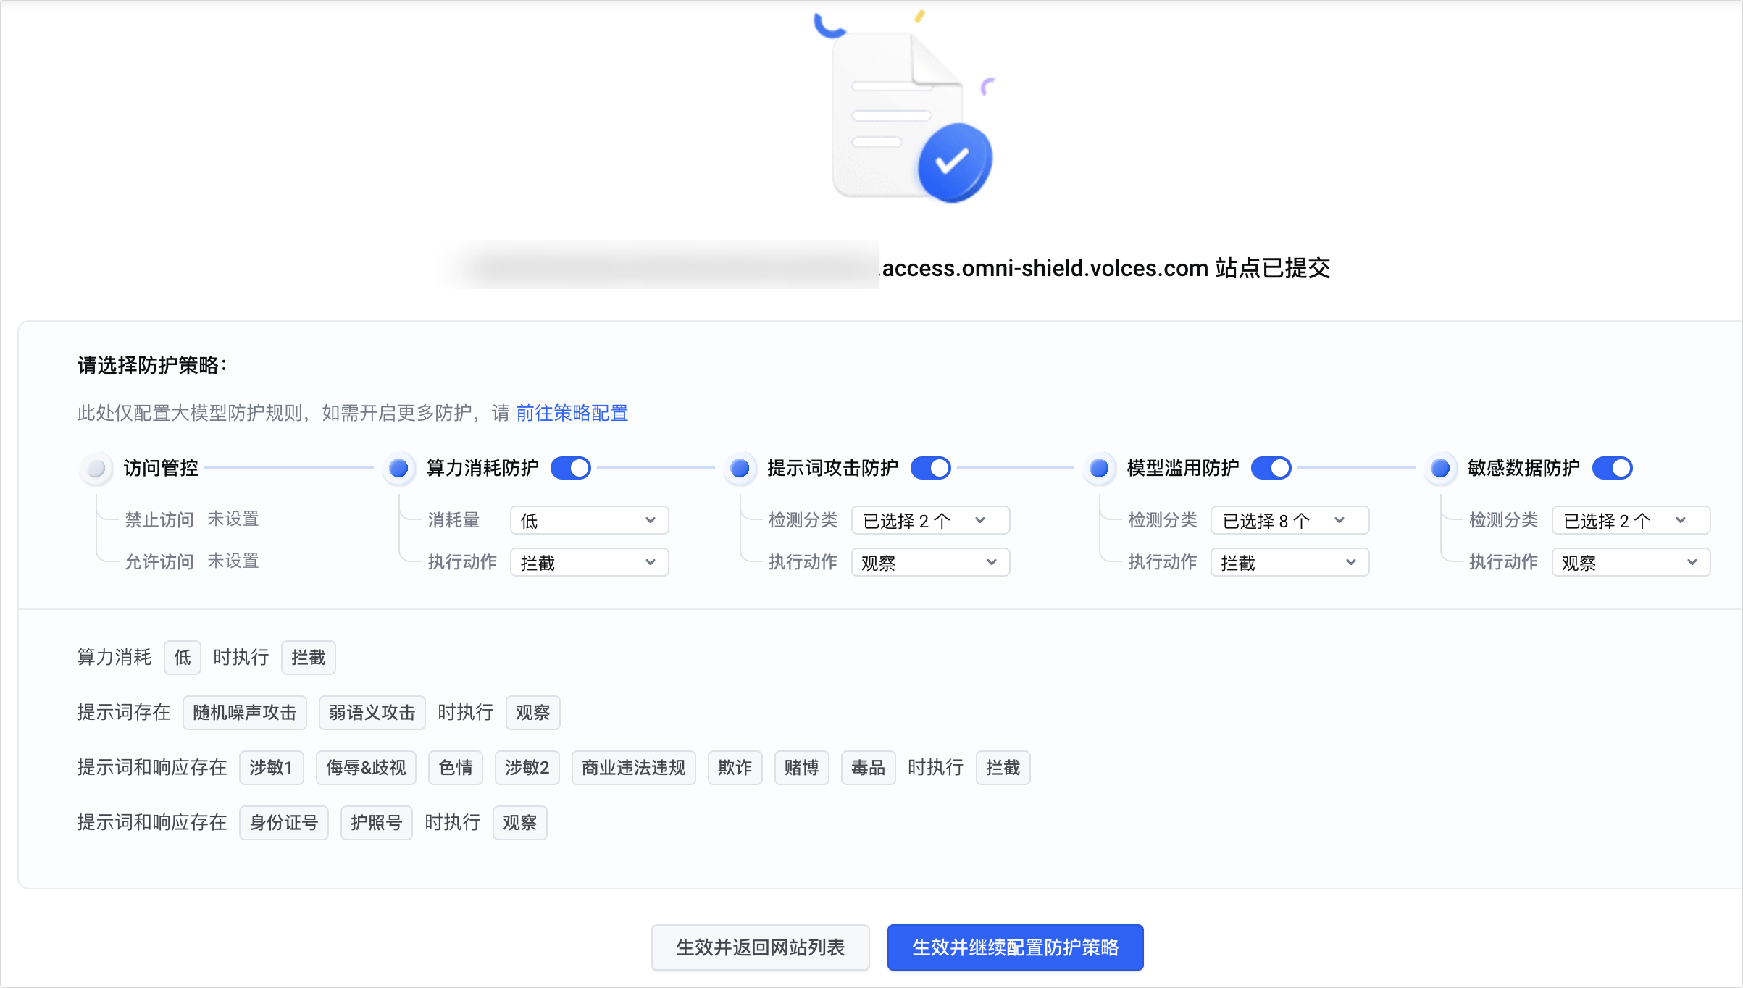Click the 访问管控 step circle
This screenshot has width=1743, height=988.
tap(96, 469)
